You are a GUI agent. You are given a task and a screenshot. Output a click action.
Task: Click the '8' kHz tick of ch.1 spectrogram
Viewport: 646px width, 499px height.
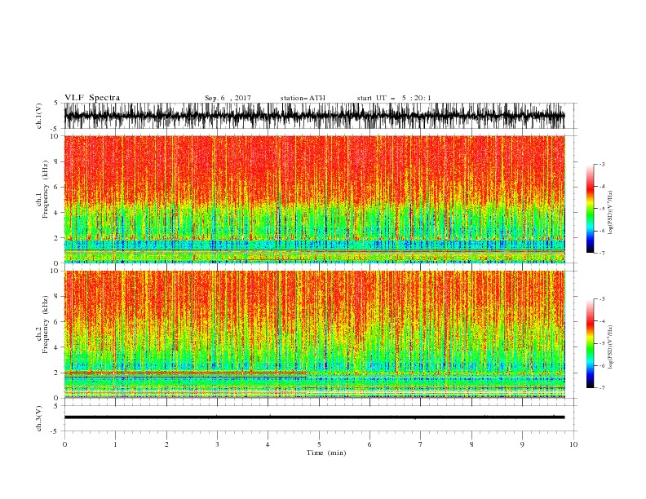tap(57, 161)
